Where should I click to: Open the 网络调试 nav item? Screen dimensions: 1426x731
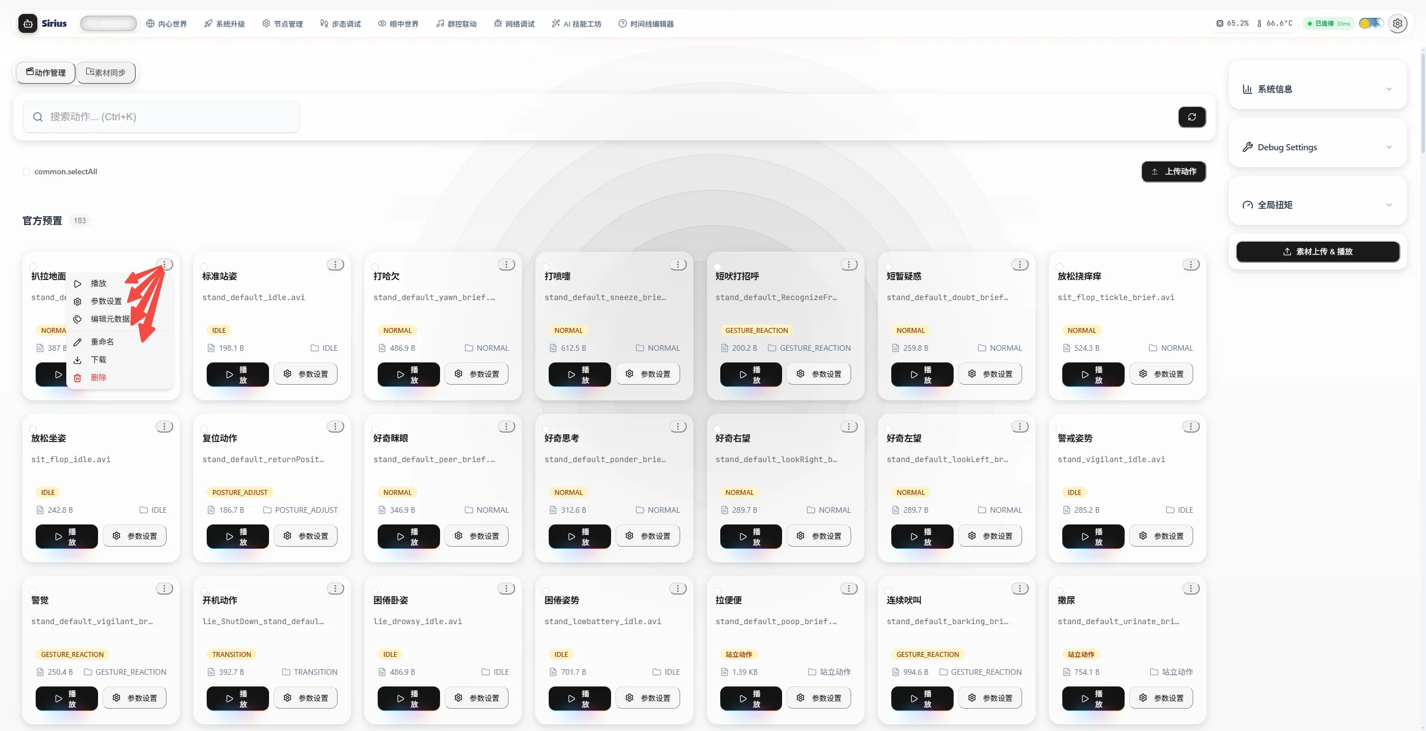click(514, 24)
